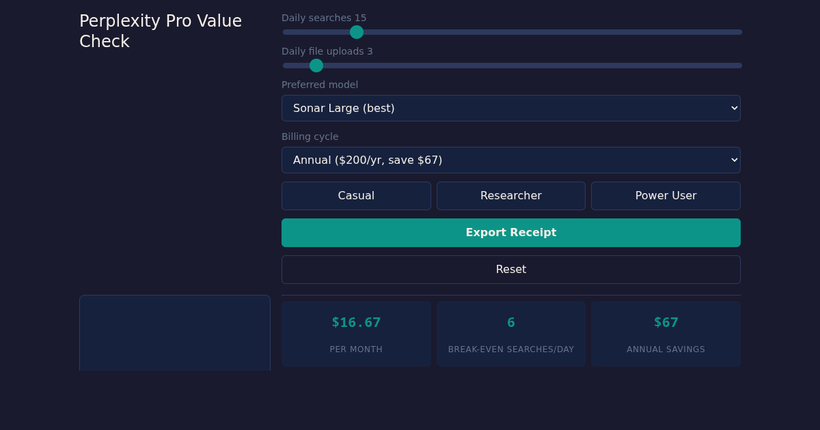Click the PER MONTH caption

click(356, 349)
